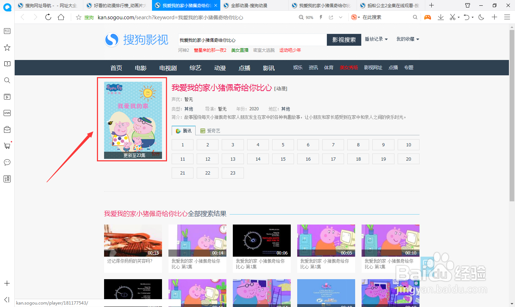Expand the 播放记录 dropdown
This screenshot has width=515, height=307.
click(x=376, y=40)
